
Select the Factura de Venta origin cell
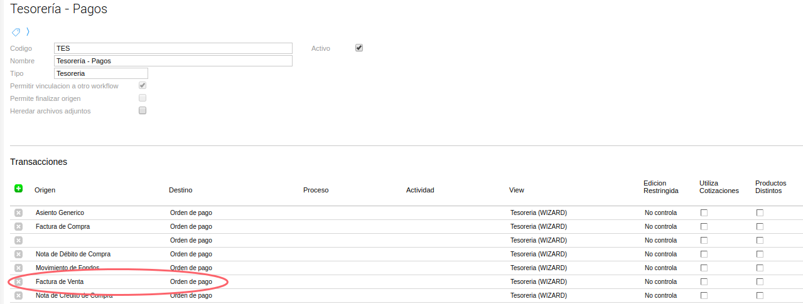click(60, 282)
